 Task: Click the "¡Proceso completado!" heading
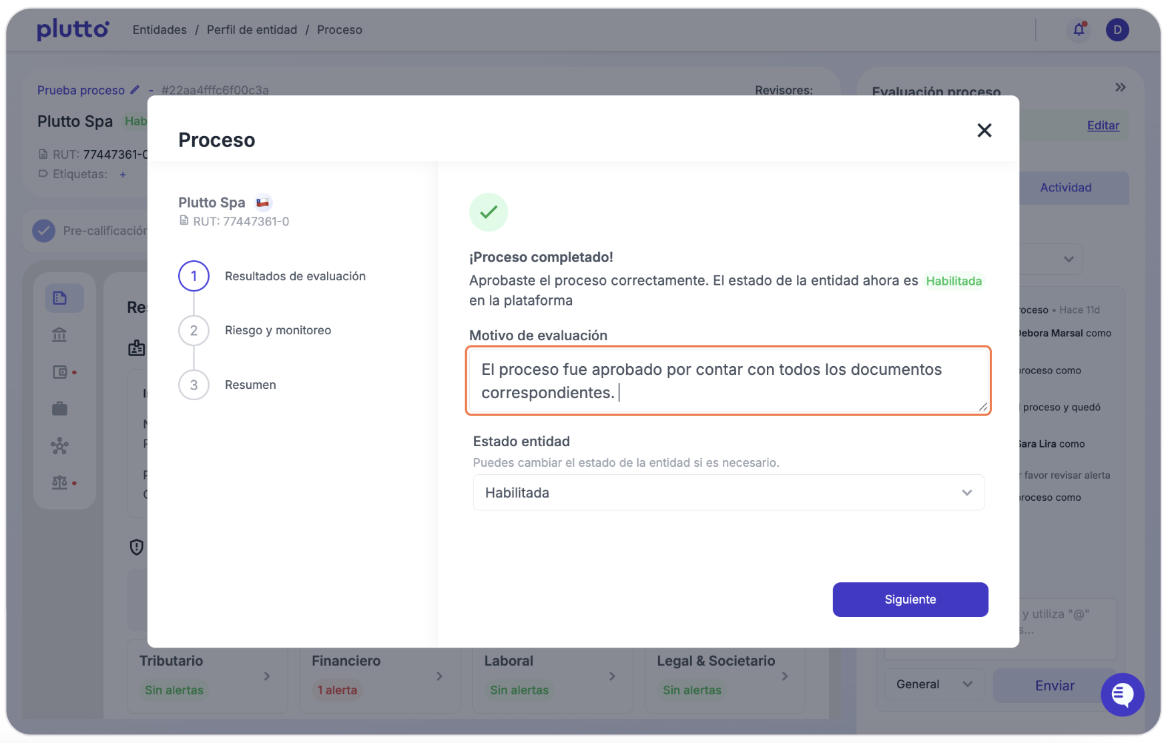pyautogui.click(x=541, y=257)
